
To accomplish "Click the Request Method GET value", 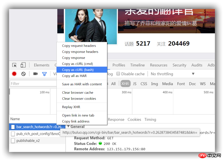I will coord(110,138).
